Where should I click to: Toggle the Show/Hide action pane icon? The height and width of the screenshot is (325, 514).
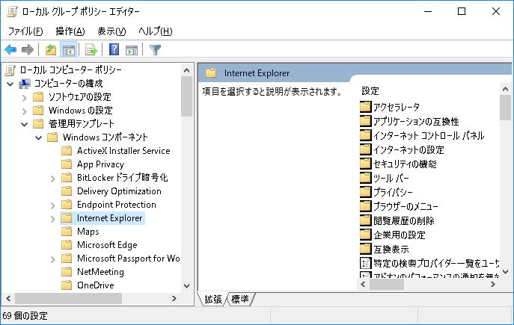pos(132,50)
